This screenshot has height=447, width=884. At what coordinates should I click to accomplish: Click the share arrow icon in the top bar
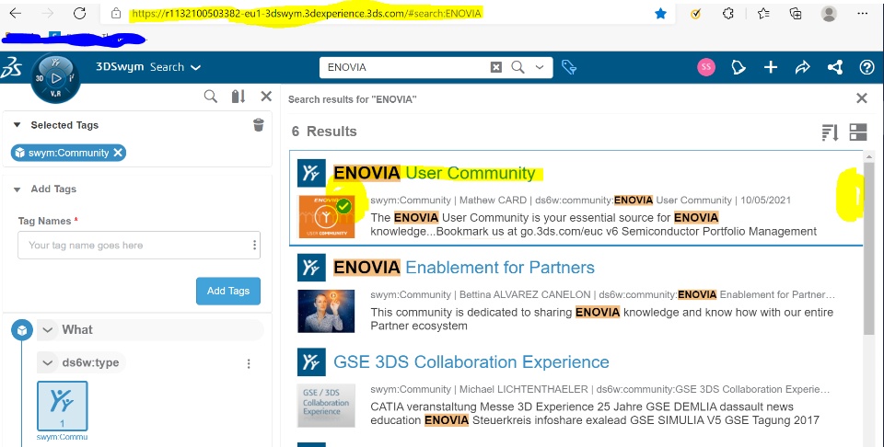click(x=802, y=67)
